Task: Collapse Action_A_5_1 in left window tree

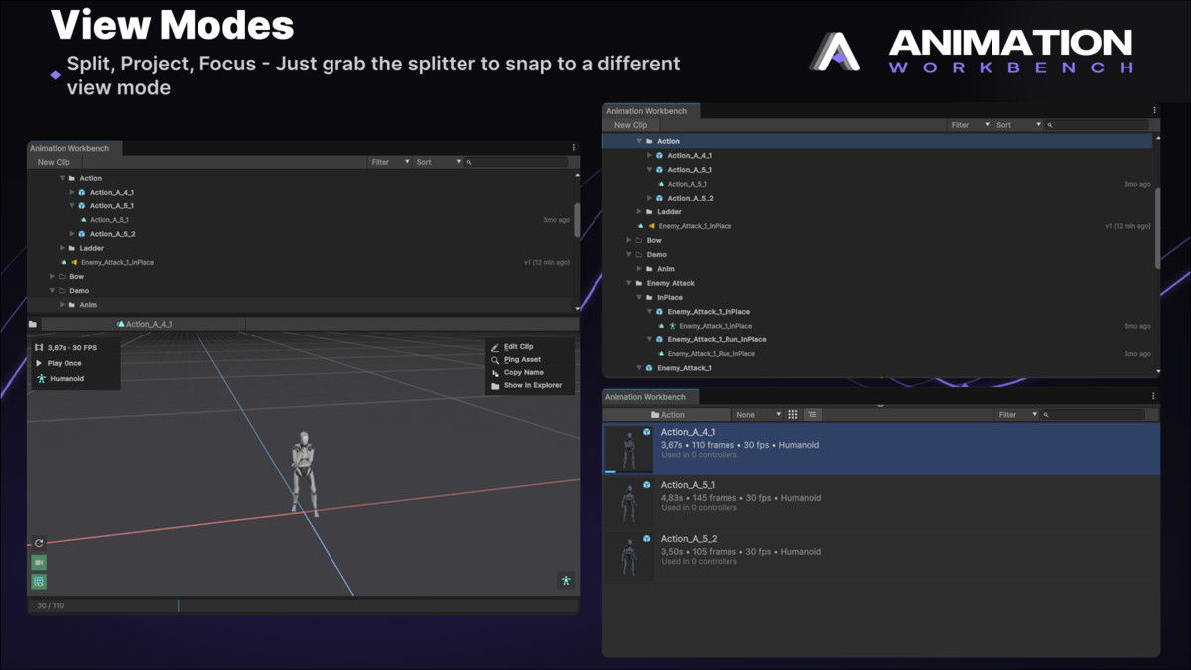Action: [x=72, y=206]
